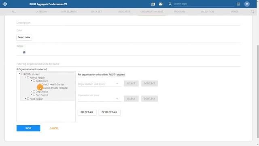The height and width of the screenshot is (146, 259).
Task: Open the apps grid menu icon
Action: [x=238, y=4]
